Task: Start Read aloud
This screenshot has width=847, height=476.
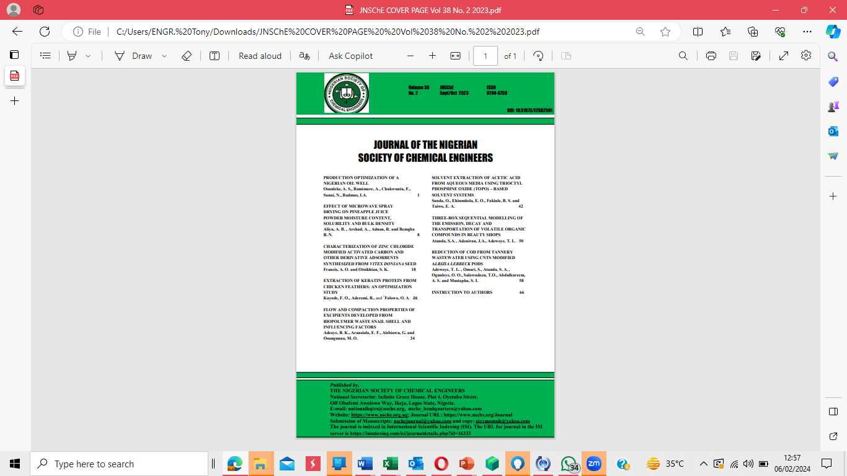Action: pos(260,56)
